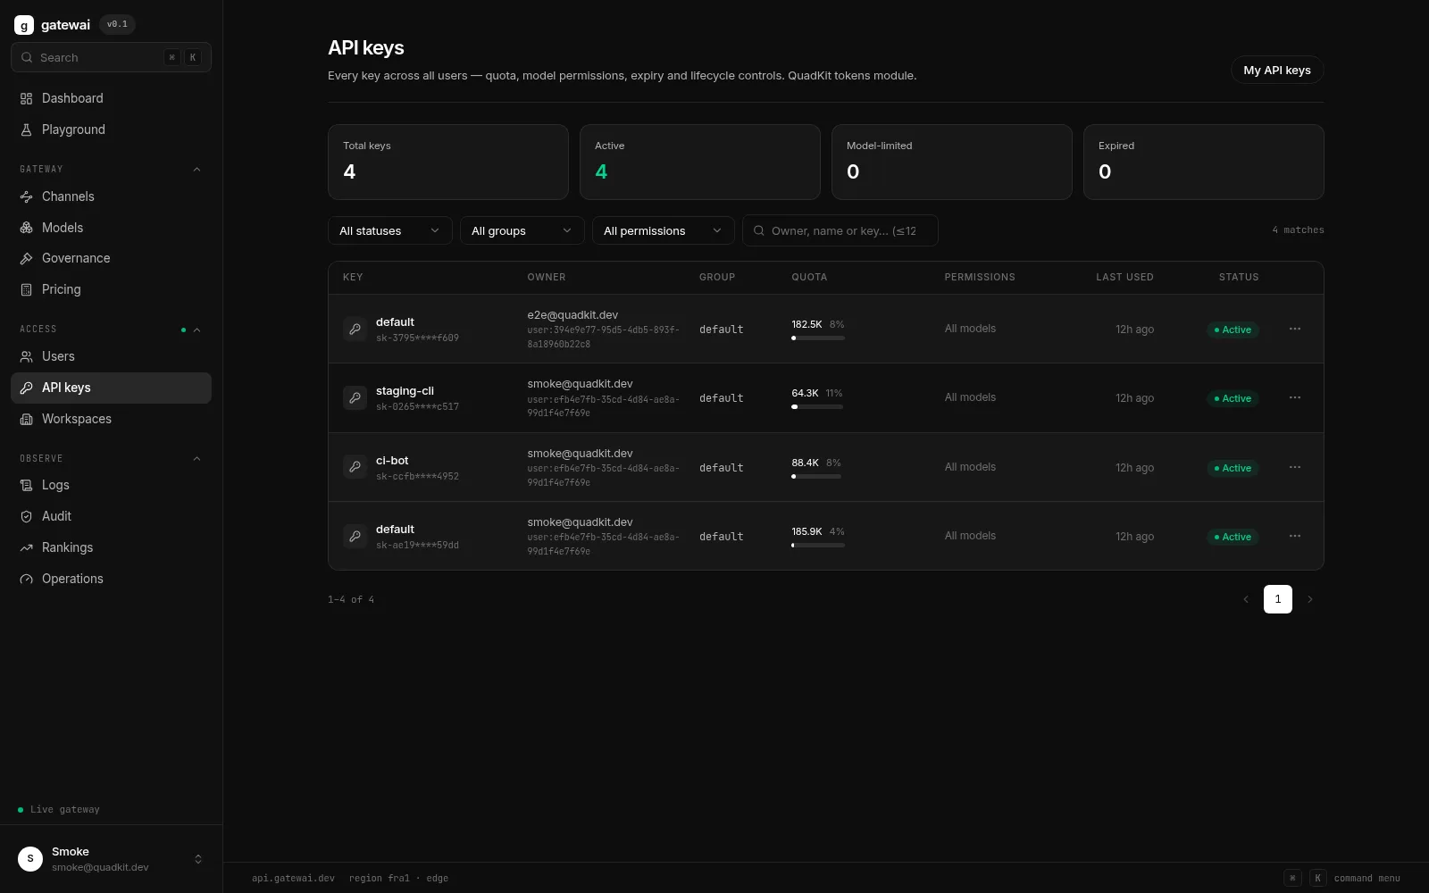Click the Active badge on staging-cli row
The width and height of the screenshot is (1429, 893).
coord(1233,398)
